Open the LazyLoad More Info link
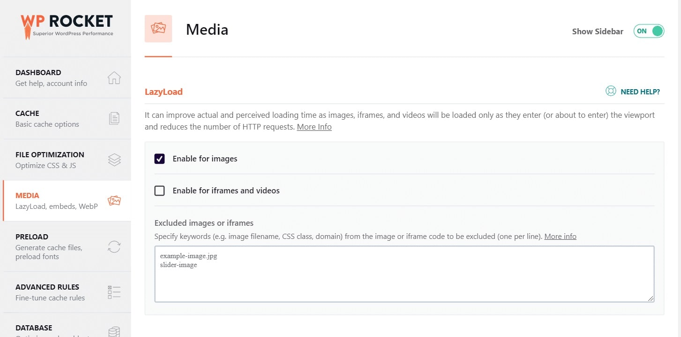681x337 pixels. click(314, 127)
